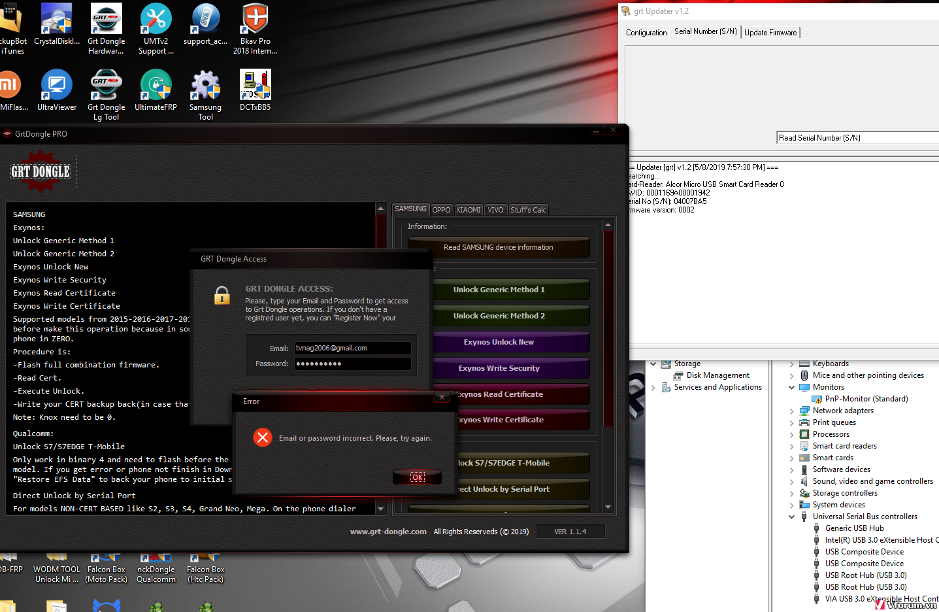Click the Password input field
The width and height of the screenshot is (939, 612).
coord(352,364)
